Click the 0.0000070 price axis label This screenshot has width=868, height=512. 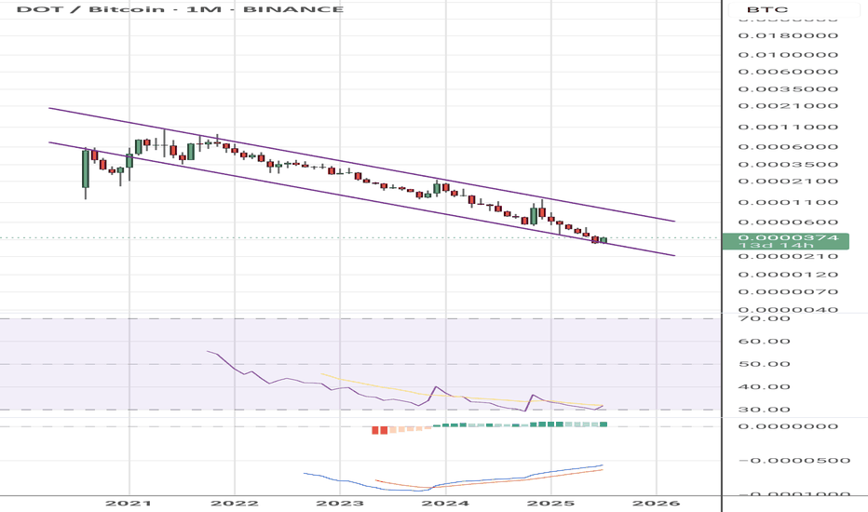coord(788,292)
